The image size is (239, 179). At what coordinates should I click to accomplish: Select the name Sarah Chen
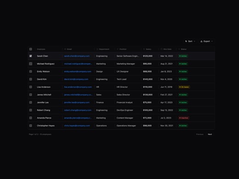(42, 56)
